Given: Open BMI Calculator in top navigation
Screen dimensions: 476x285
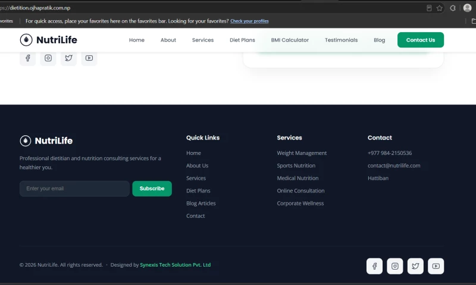Looking at the screenshot, I should click(290, 40).
